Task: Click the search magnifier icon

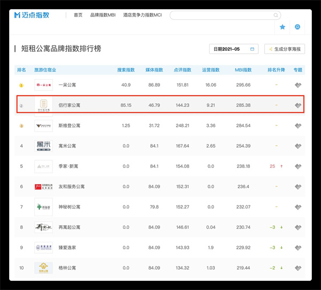Action: coord(276,16)
